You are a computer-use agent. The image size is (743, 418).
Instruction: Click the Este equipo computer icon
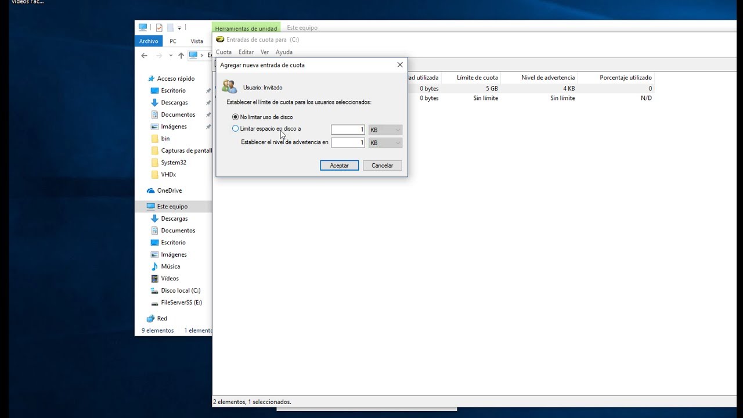[x=172, y=206]
